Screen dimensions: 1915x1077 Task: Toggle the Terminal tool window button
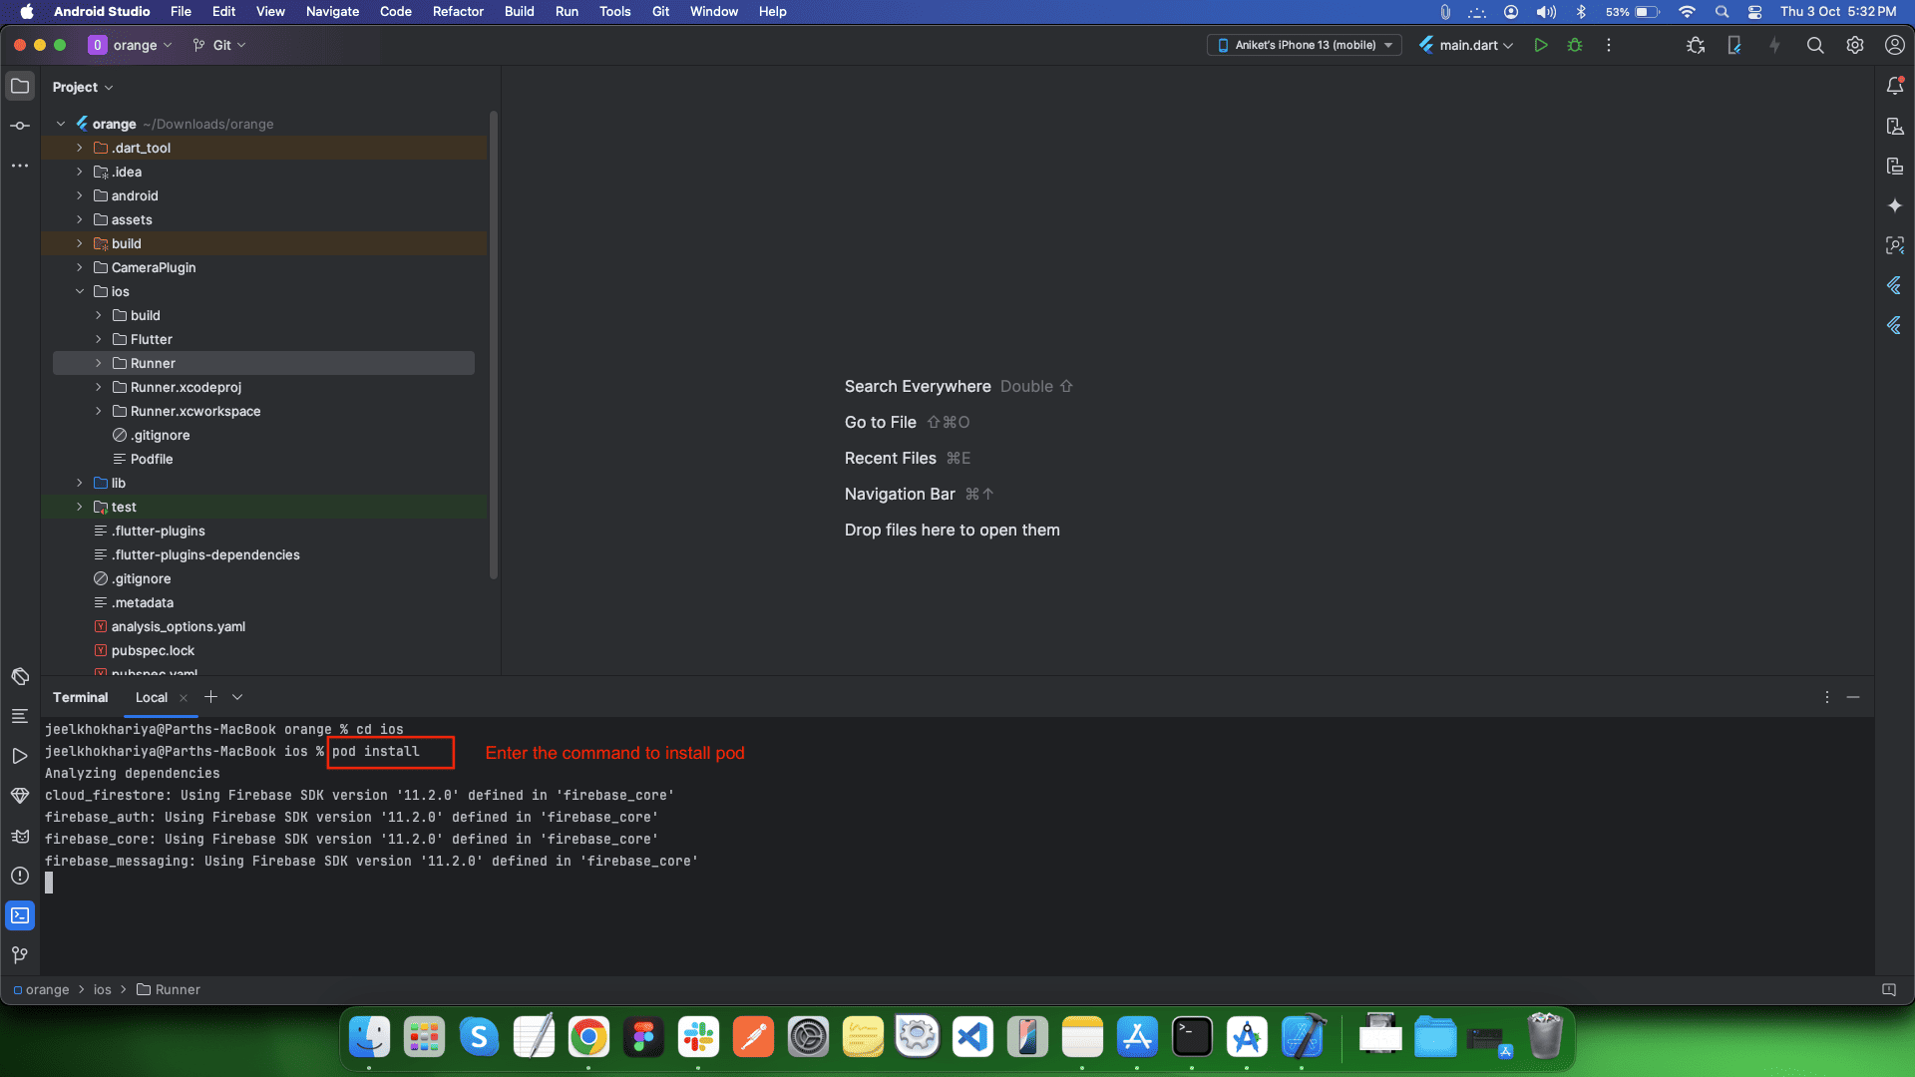tap(20, 915)
